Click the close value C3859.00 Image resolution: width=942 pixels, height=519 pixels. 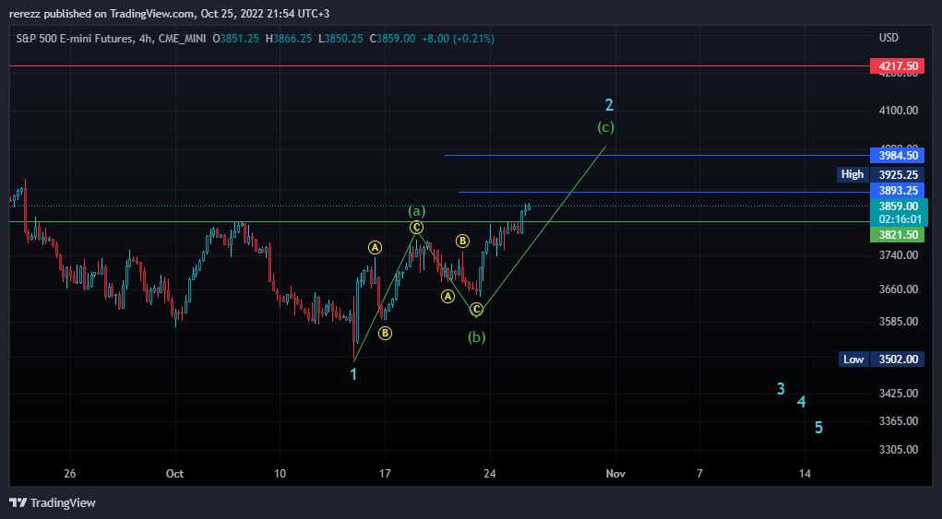pyautogui.click(x=392, y=39)
